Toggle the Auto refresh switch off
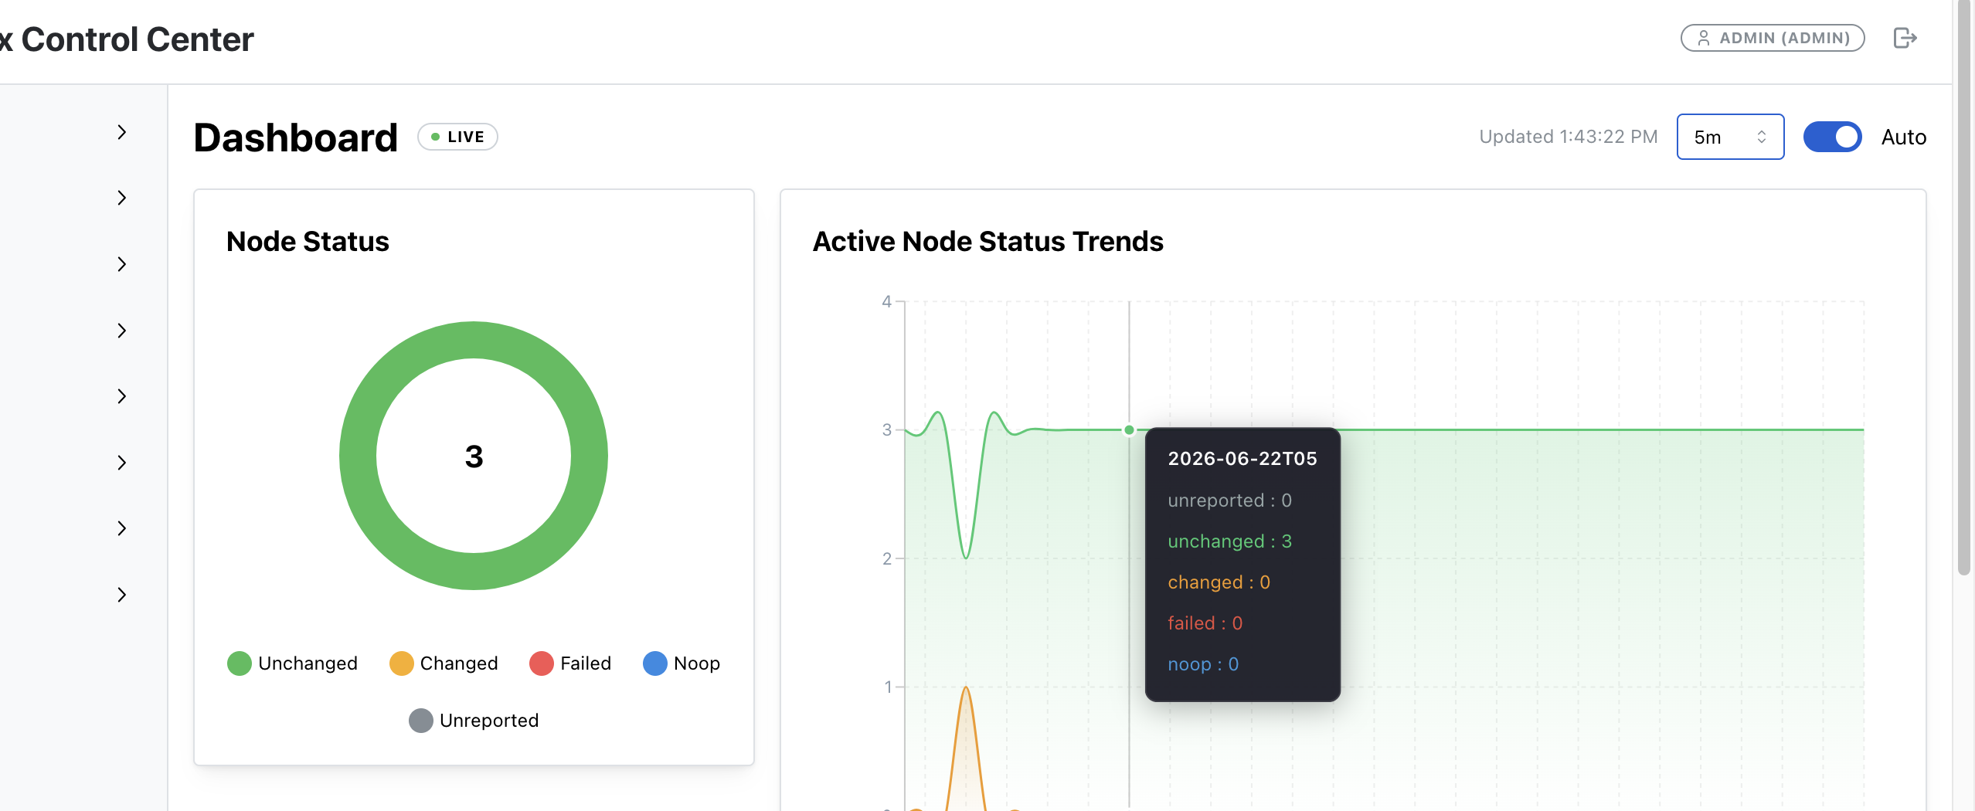 click(x=1832, y=137)
